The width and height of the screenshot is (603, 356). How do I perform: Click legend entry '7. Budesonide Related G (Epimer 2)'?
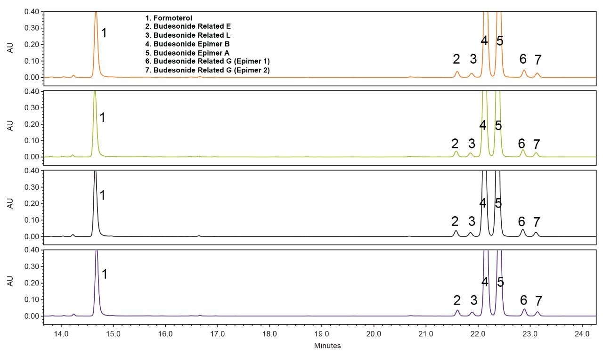[207, 70]
